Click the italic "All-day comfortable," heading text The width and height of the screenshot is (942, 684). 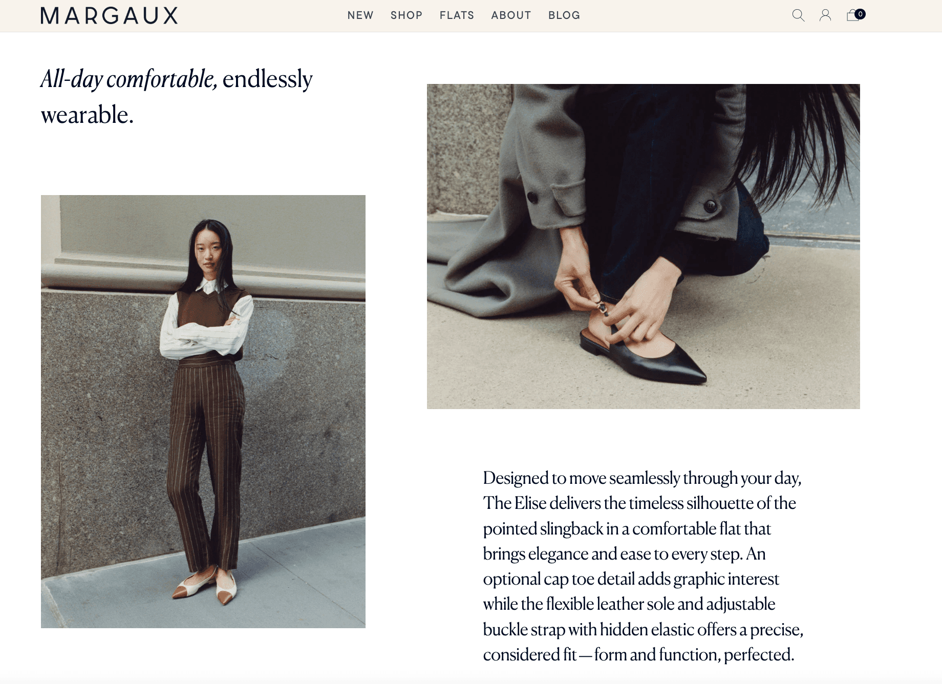[x=130, y=79]
